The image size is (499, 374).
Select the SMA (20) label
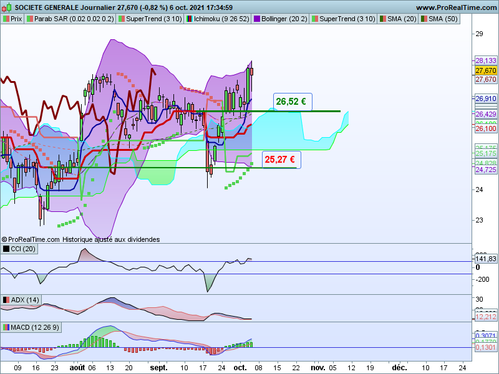coord(402,19)
